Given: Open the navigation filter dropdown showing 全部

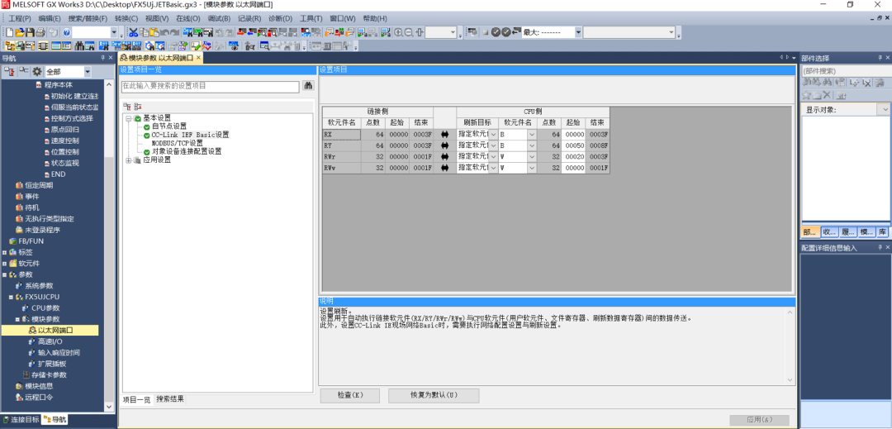Looking at the screenshot, I should (x=87, y=72).
